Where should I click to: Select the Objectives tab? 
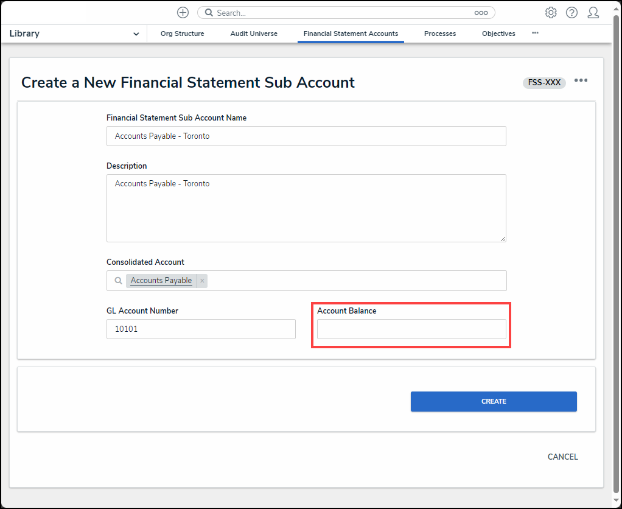point(498,33)
